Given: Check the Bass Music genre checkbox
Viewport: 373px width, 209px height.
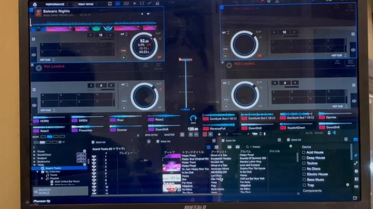Looking at the screenshot, I should pyautogui.click(x=304, y=179).
